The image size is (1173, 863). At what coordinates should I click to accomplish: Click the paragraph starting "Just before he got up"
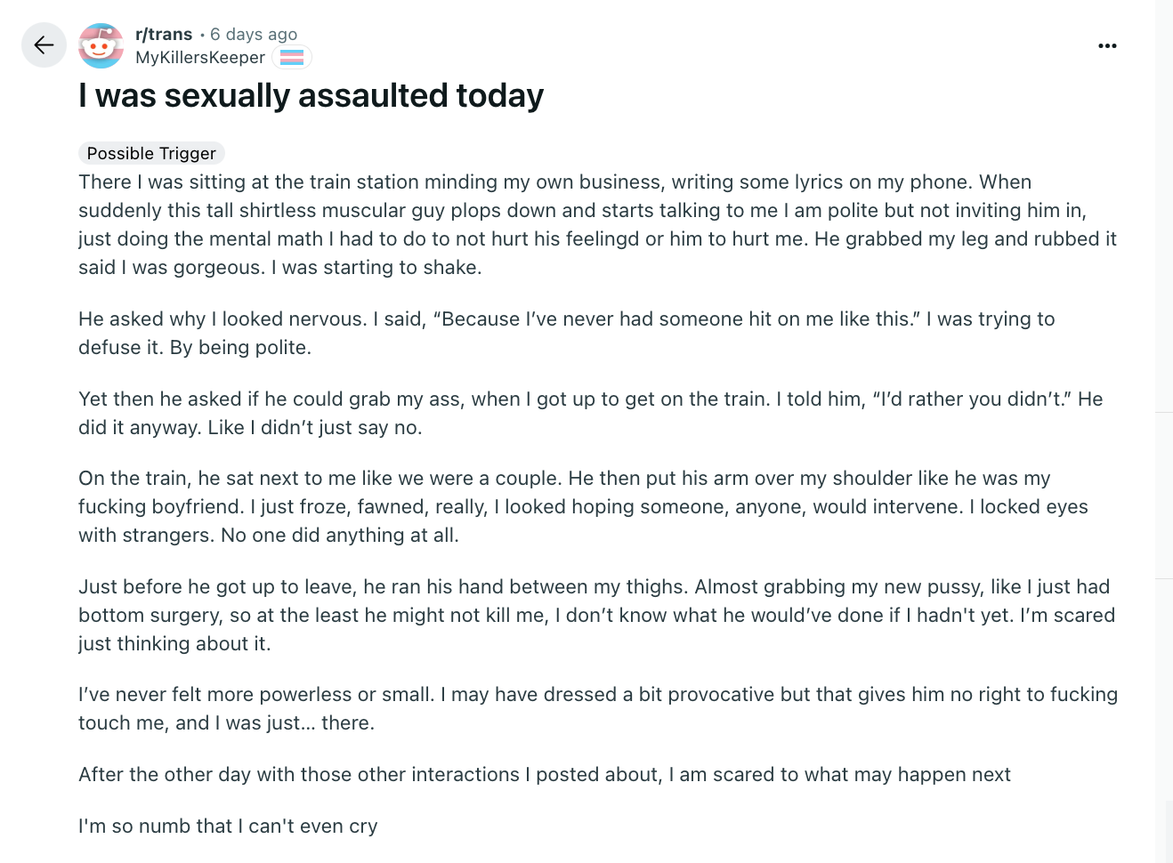point(597,615)
